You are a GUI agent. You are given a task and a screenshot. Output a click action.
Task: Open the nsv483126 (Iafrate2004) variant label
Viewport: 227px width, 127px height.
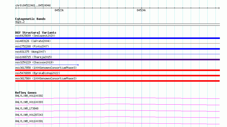coord(33,41)
